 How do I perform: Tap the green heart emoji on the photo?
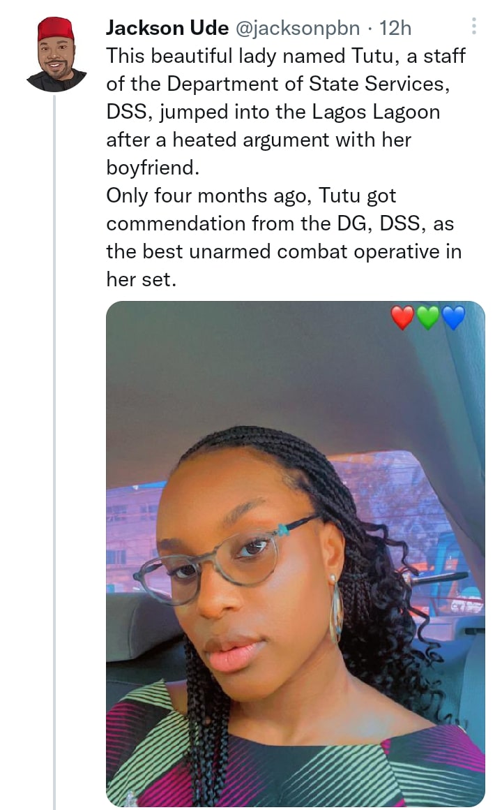(428, 317)
